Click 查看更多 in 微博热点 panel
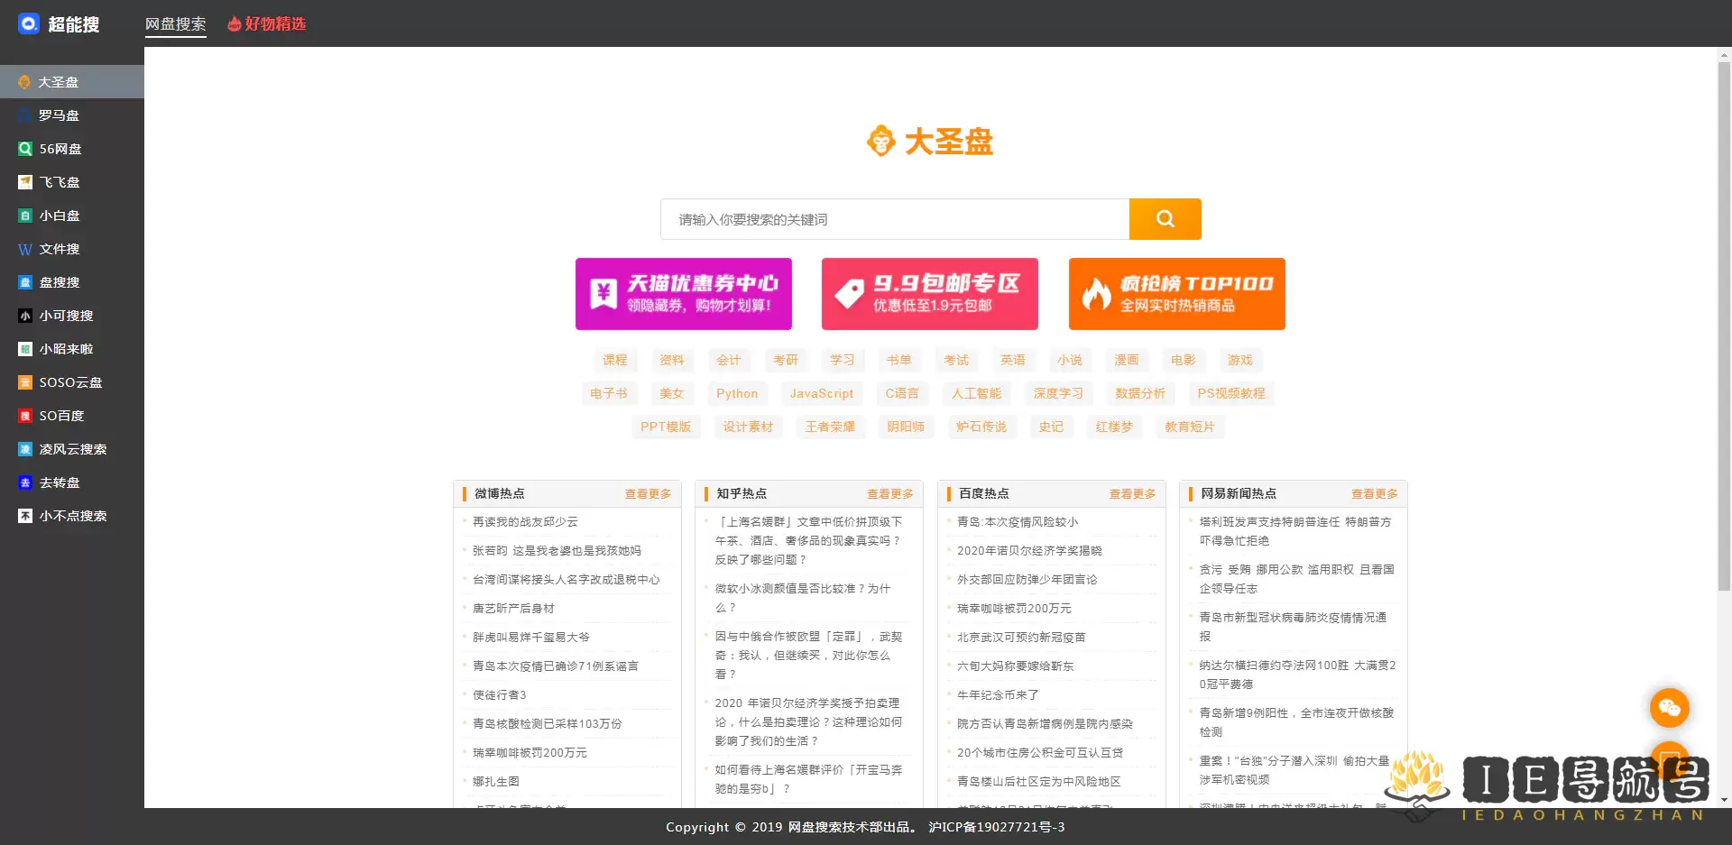This screenshot has width=1732, height=845. pyautogui.click(x=648, y=494)
